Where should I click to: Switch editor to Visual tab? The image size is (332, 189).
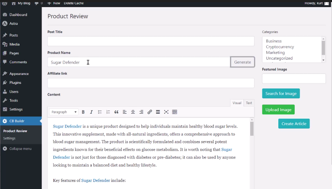237,103
